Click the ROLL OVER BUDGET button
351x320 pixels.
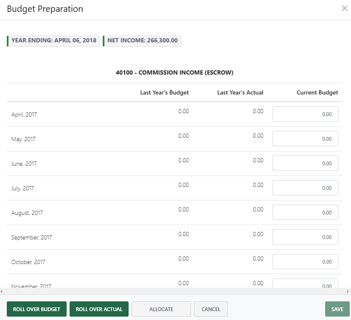[x=37, y=309]
